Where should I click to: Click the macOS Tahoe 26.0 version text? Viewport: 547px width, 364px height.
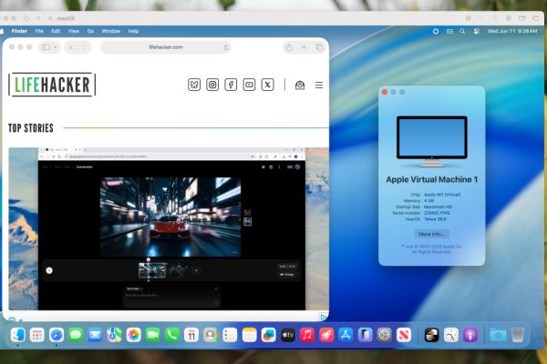click(435, 219)
